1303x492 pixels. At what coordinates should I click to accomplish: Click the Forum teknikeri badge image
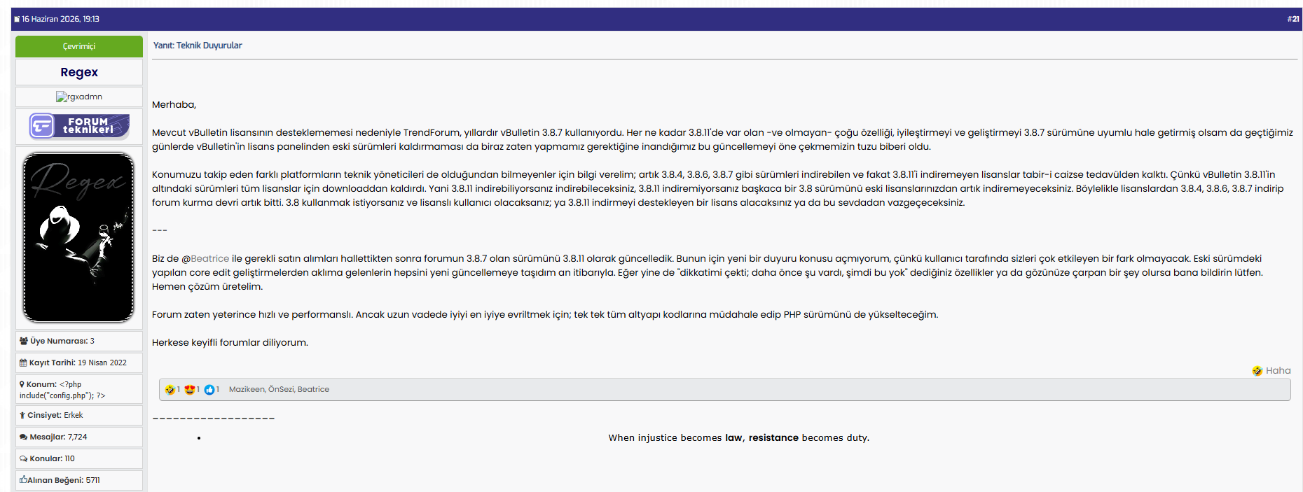(x=79, y=126)
